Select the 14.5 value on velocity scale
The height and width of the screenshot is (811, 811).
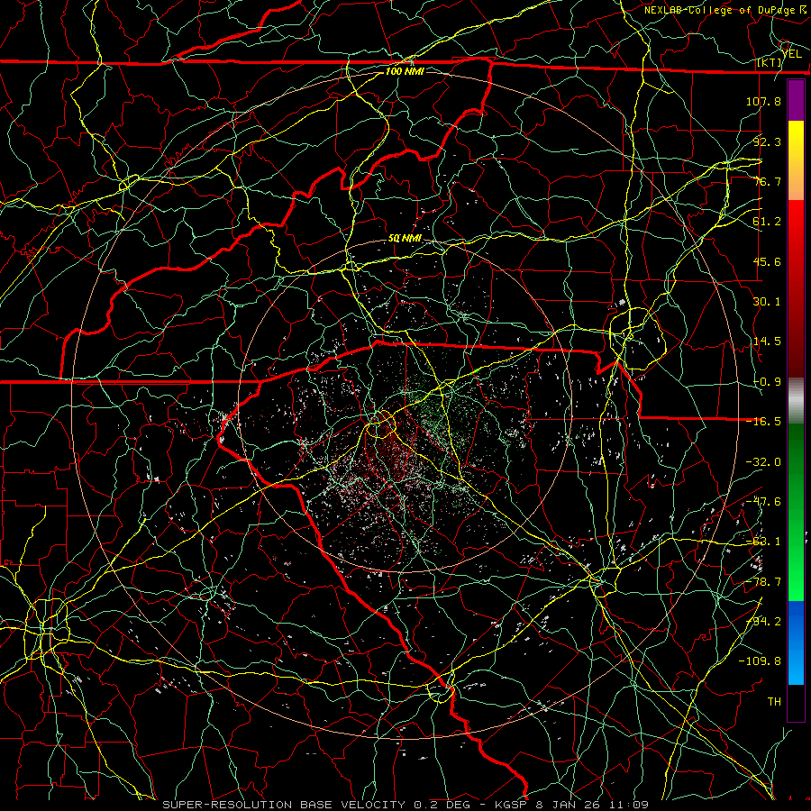768,342
